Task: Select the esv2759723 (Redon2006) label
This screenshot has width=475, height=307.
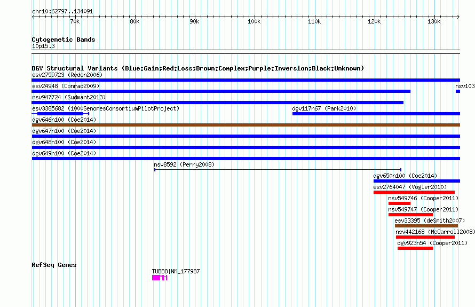Action: (67, 75)
